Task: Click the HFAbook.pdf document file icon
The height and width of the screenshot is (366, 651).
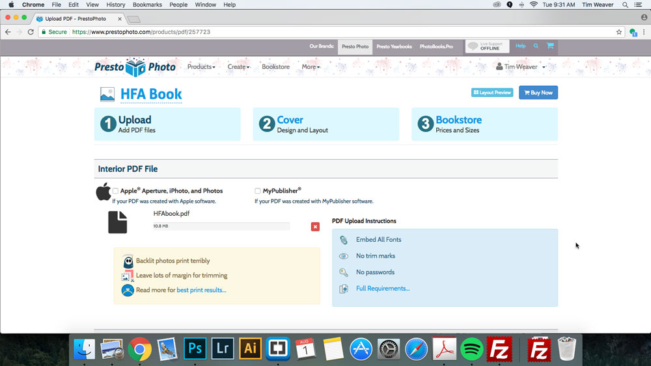Action: (x=117, y=222)
